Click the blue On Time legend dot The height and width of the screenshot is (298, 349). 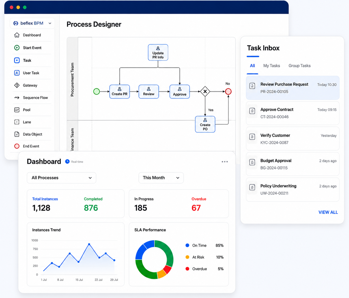187,245
